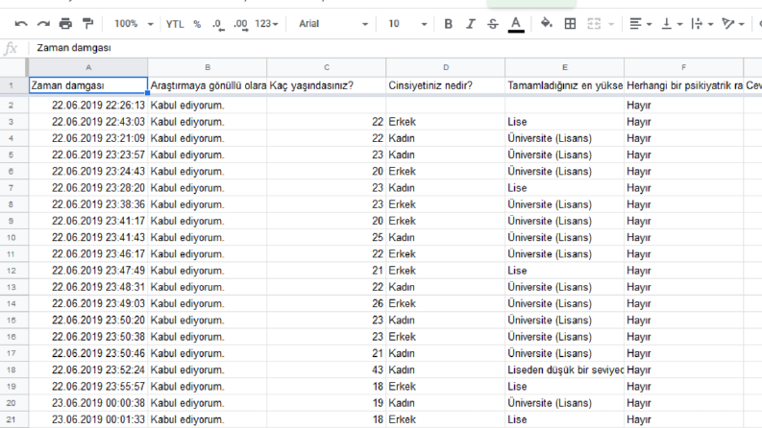Select 'Erkek' cell in row 19
Viewport: 762px width, 428px height.
tap(446, 387)
